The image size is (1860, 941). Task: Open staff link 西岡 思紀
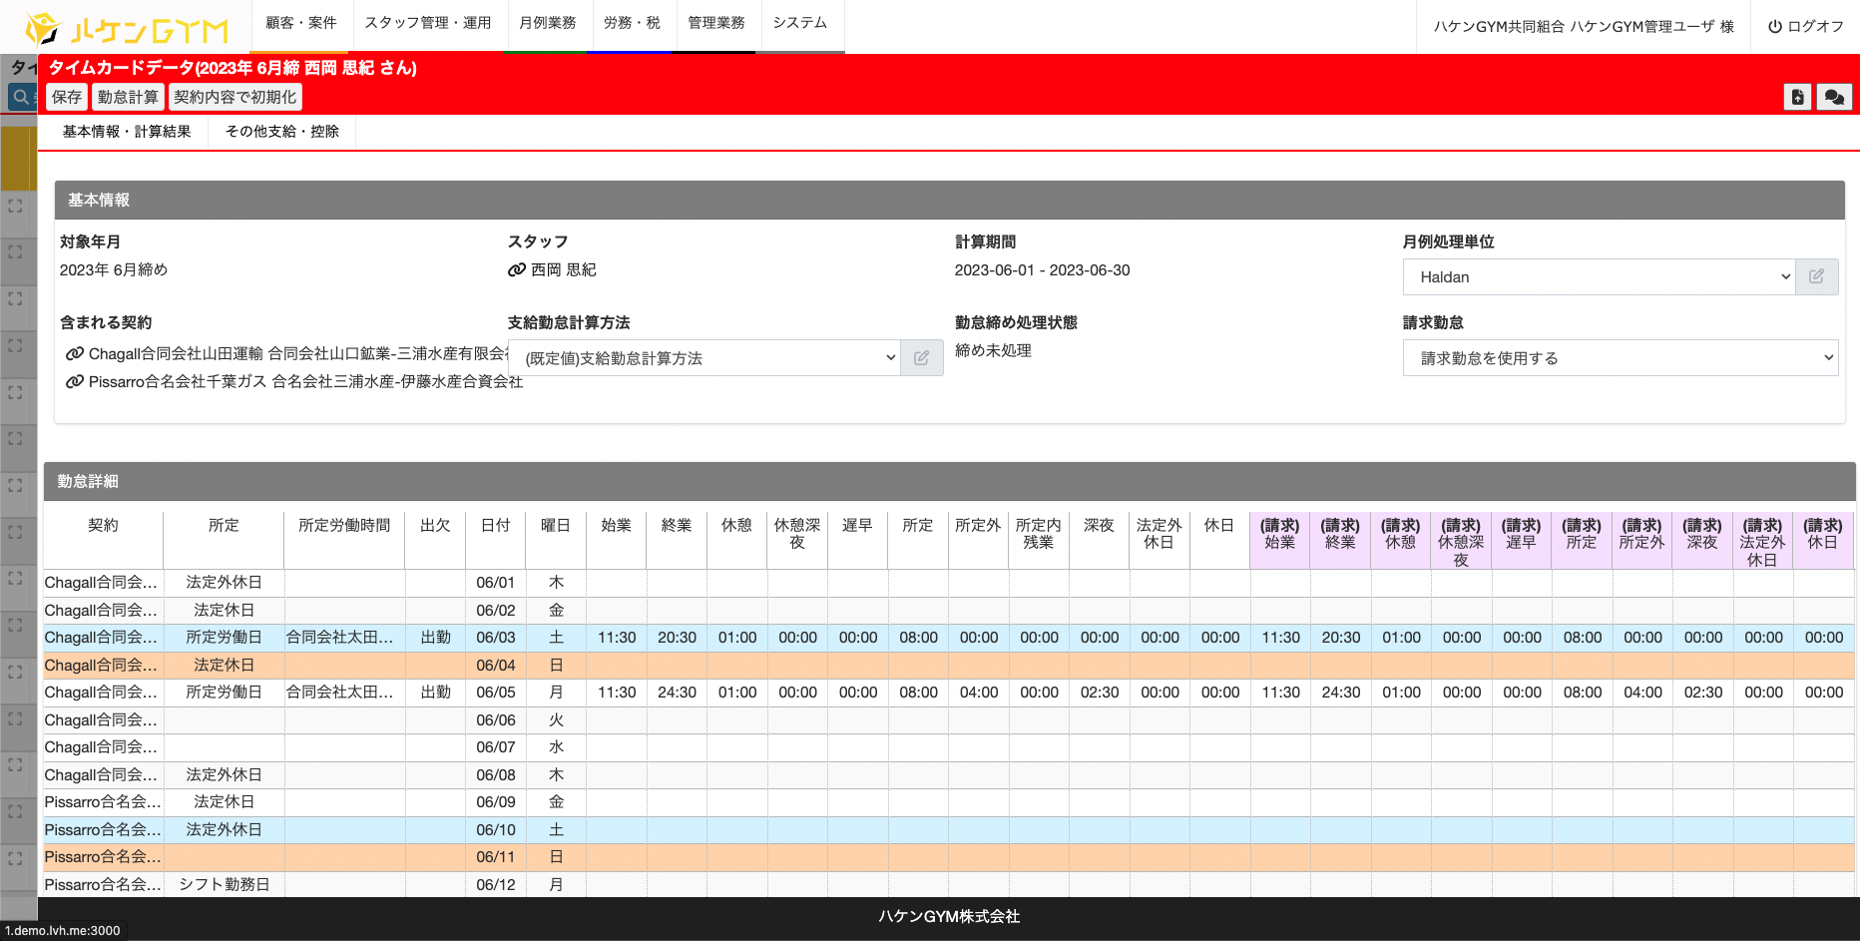point(563,269)
